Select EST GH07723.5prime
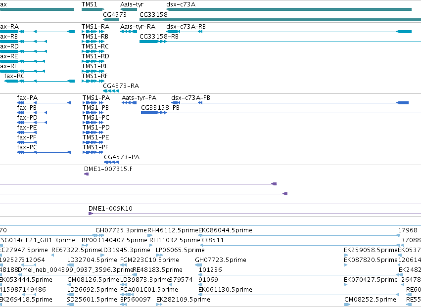Screen dimensions: 421x307 coord(221,261)
